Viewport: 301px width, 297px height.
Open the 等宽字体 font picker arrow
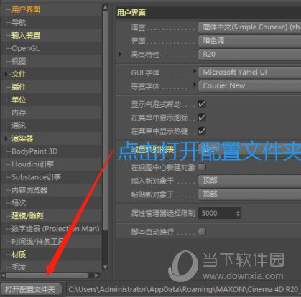pyautogui.click(x=195, y=85)
